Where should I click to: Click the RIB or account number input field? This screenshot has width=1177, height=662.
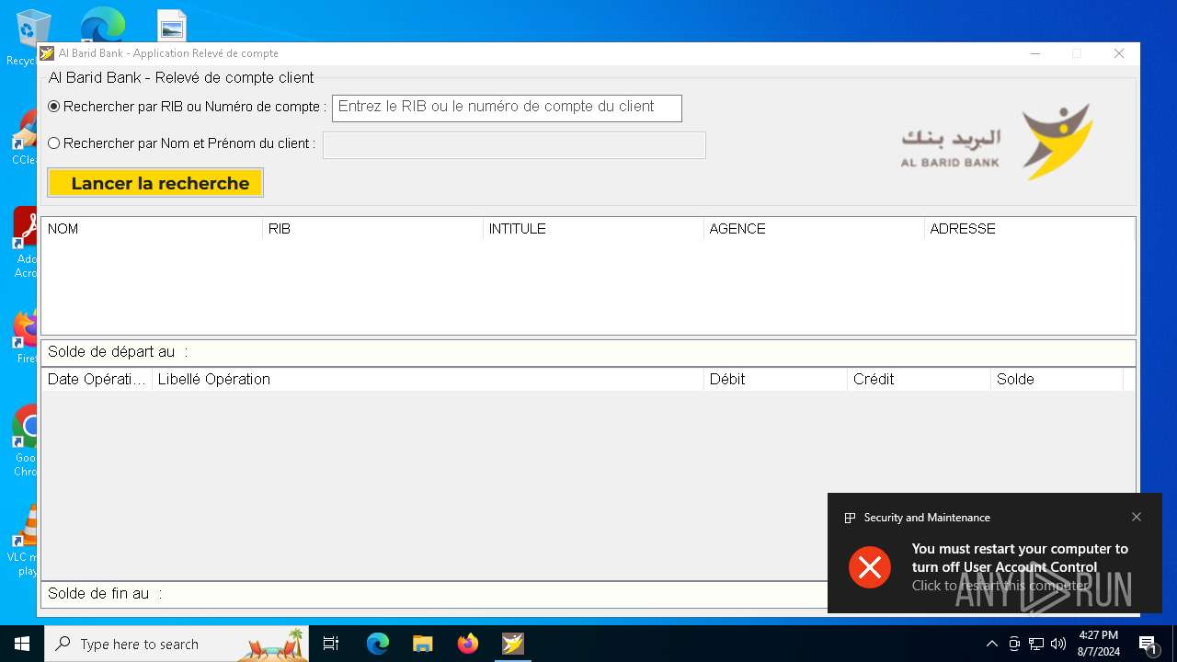507,108
